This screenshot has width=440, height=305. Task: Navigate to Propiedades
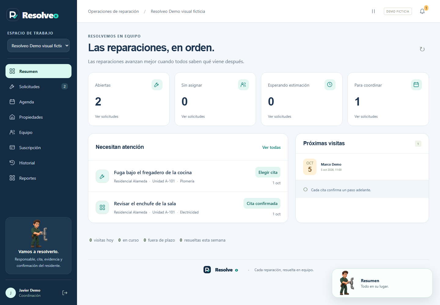[x=38, y=117]
